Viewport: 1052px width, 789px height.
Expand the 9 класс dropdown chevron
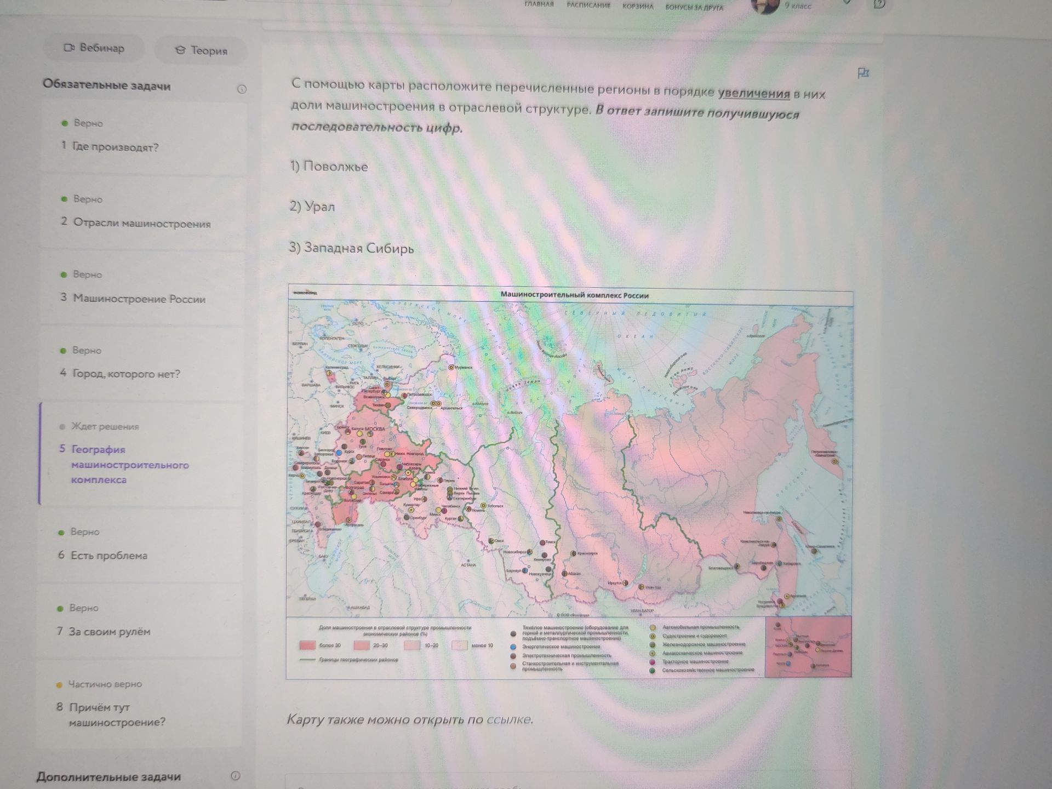click(847, 3)
